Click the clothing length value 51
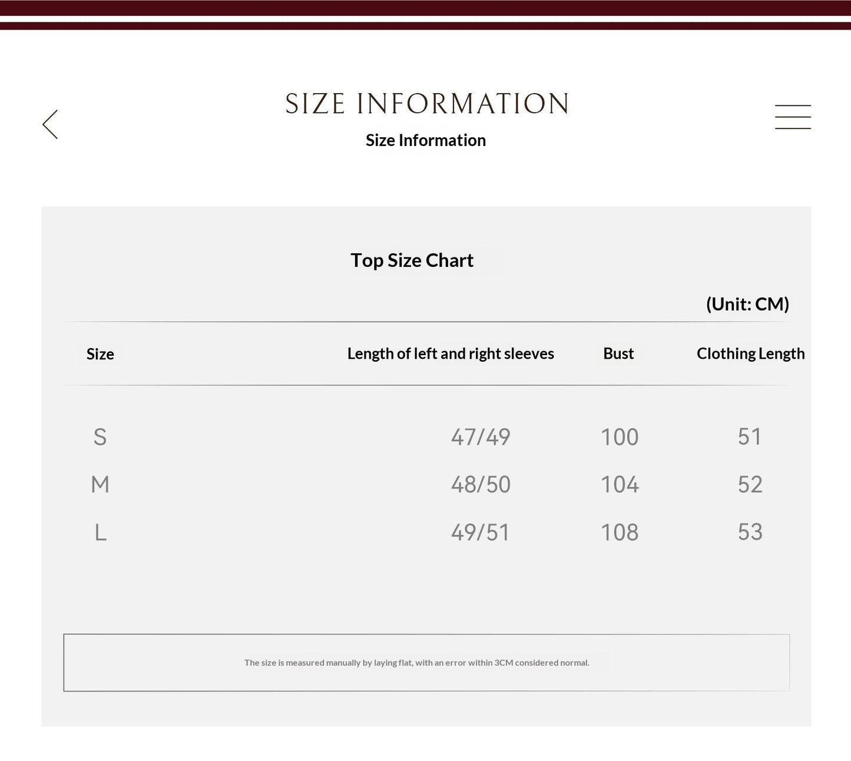This screenshot has height=761, width=851. [750, 436]
